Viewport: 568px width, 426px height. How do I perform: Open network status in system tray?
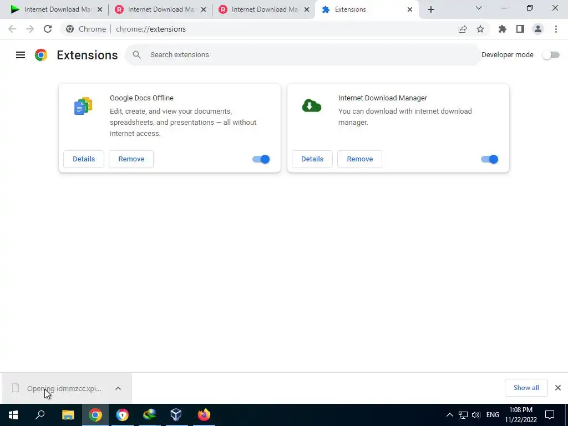click(x=463, y=415)
